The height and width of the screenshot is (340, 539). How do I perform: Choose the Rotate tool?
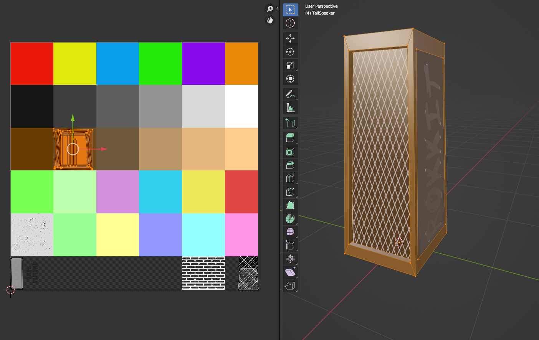click(x=290, y=52)
